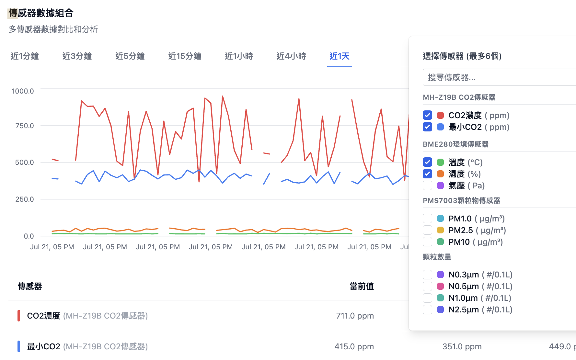Uncheck the CO2濃度 sensor checkbox

tap(427, 115)
